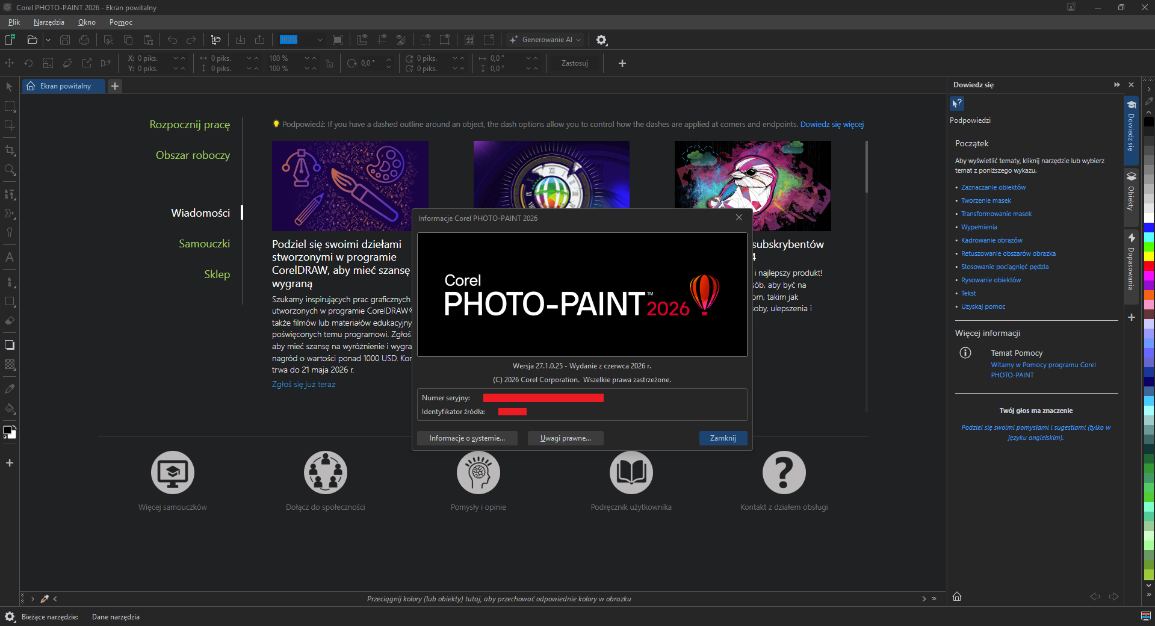Click the colorful bird news thumbnail

coord(752,186)
